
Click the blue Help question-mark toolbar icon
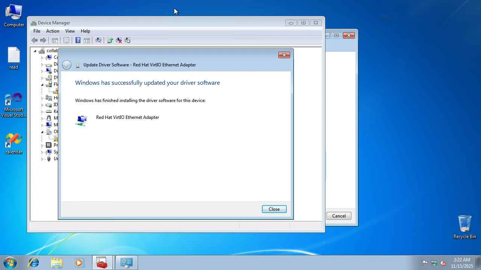78,40
